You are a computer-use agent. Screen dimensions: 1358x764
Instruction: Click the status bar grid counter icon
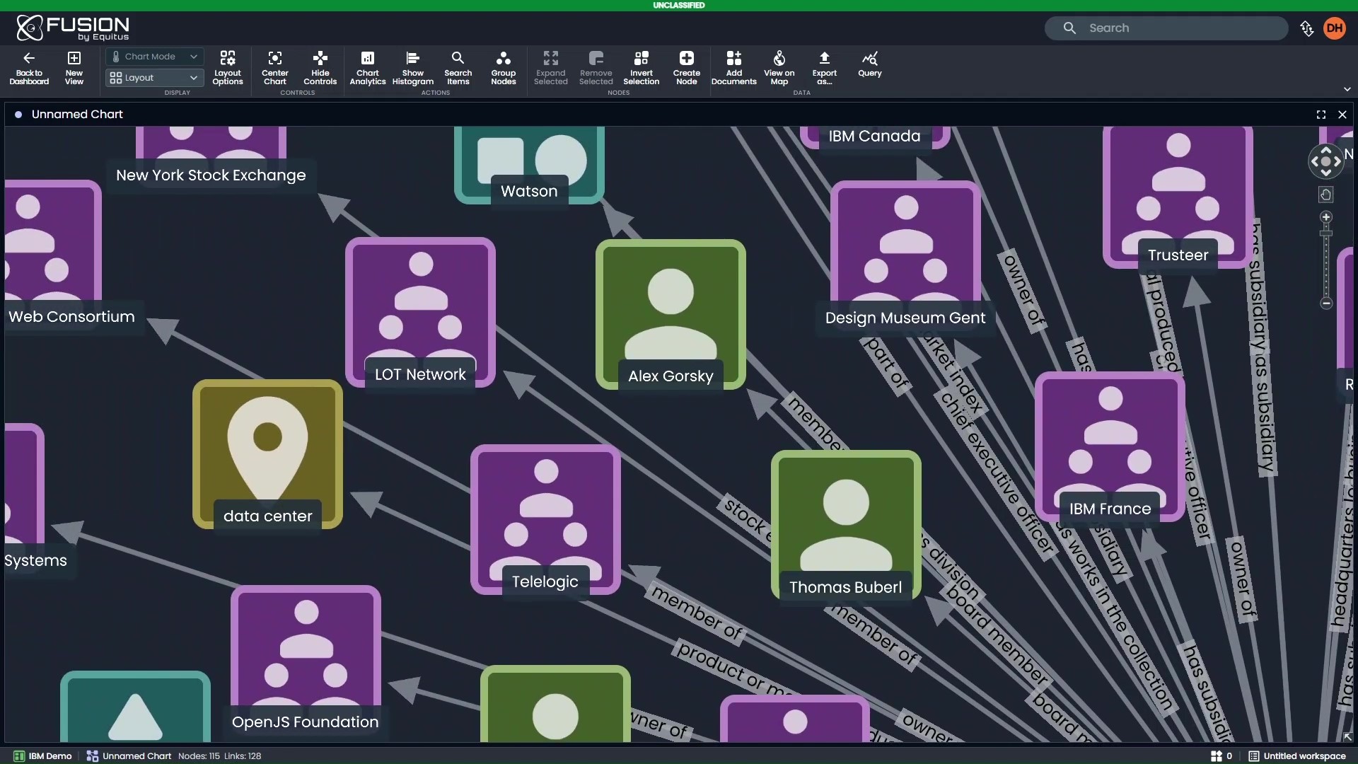coord(1217,756)
